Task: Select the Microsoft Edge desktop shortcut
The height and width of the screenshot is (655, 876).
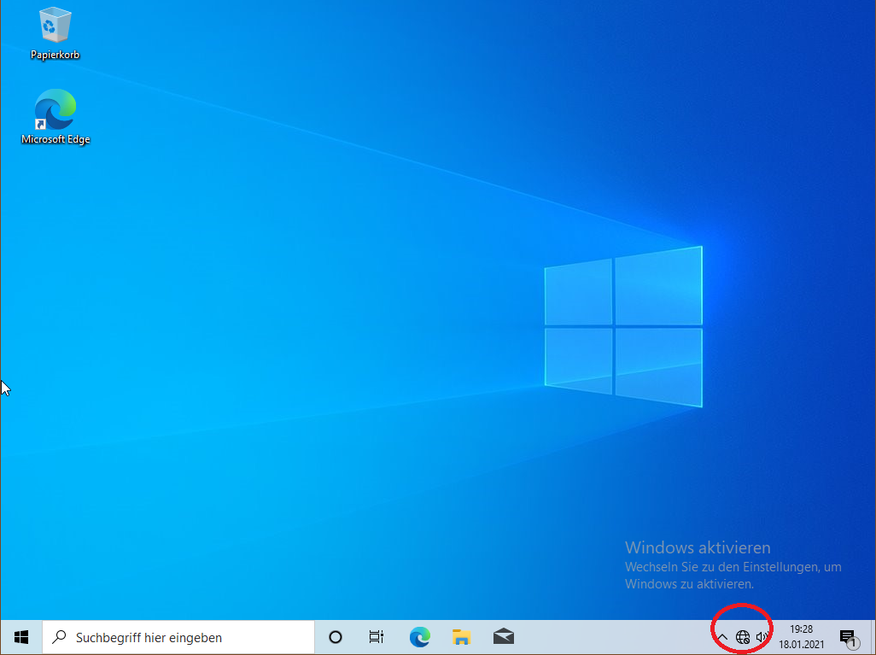Action: coord(55,116)
